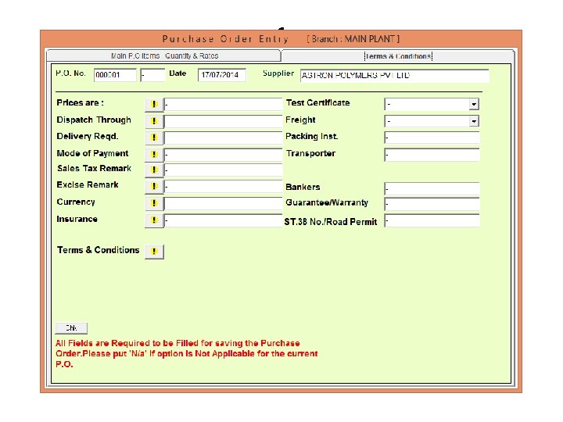Click the Delivery Reqd. text field
Screen dimensions: 563x422
[224, 138]
